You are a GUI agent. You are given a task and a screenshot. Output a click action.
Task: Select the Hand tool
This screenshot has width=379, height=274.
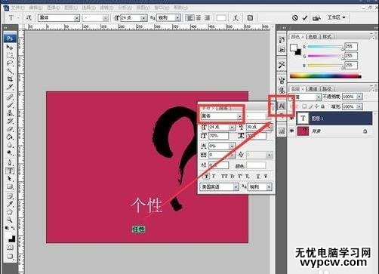click(10, 212)
